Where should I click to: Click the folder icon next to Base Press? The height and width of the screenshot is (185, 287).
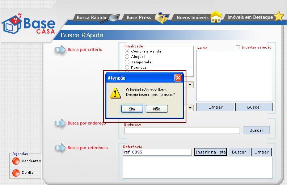(161, 18)
